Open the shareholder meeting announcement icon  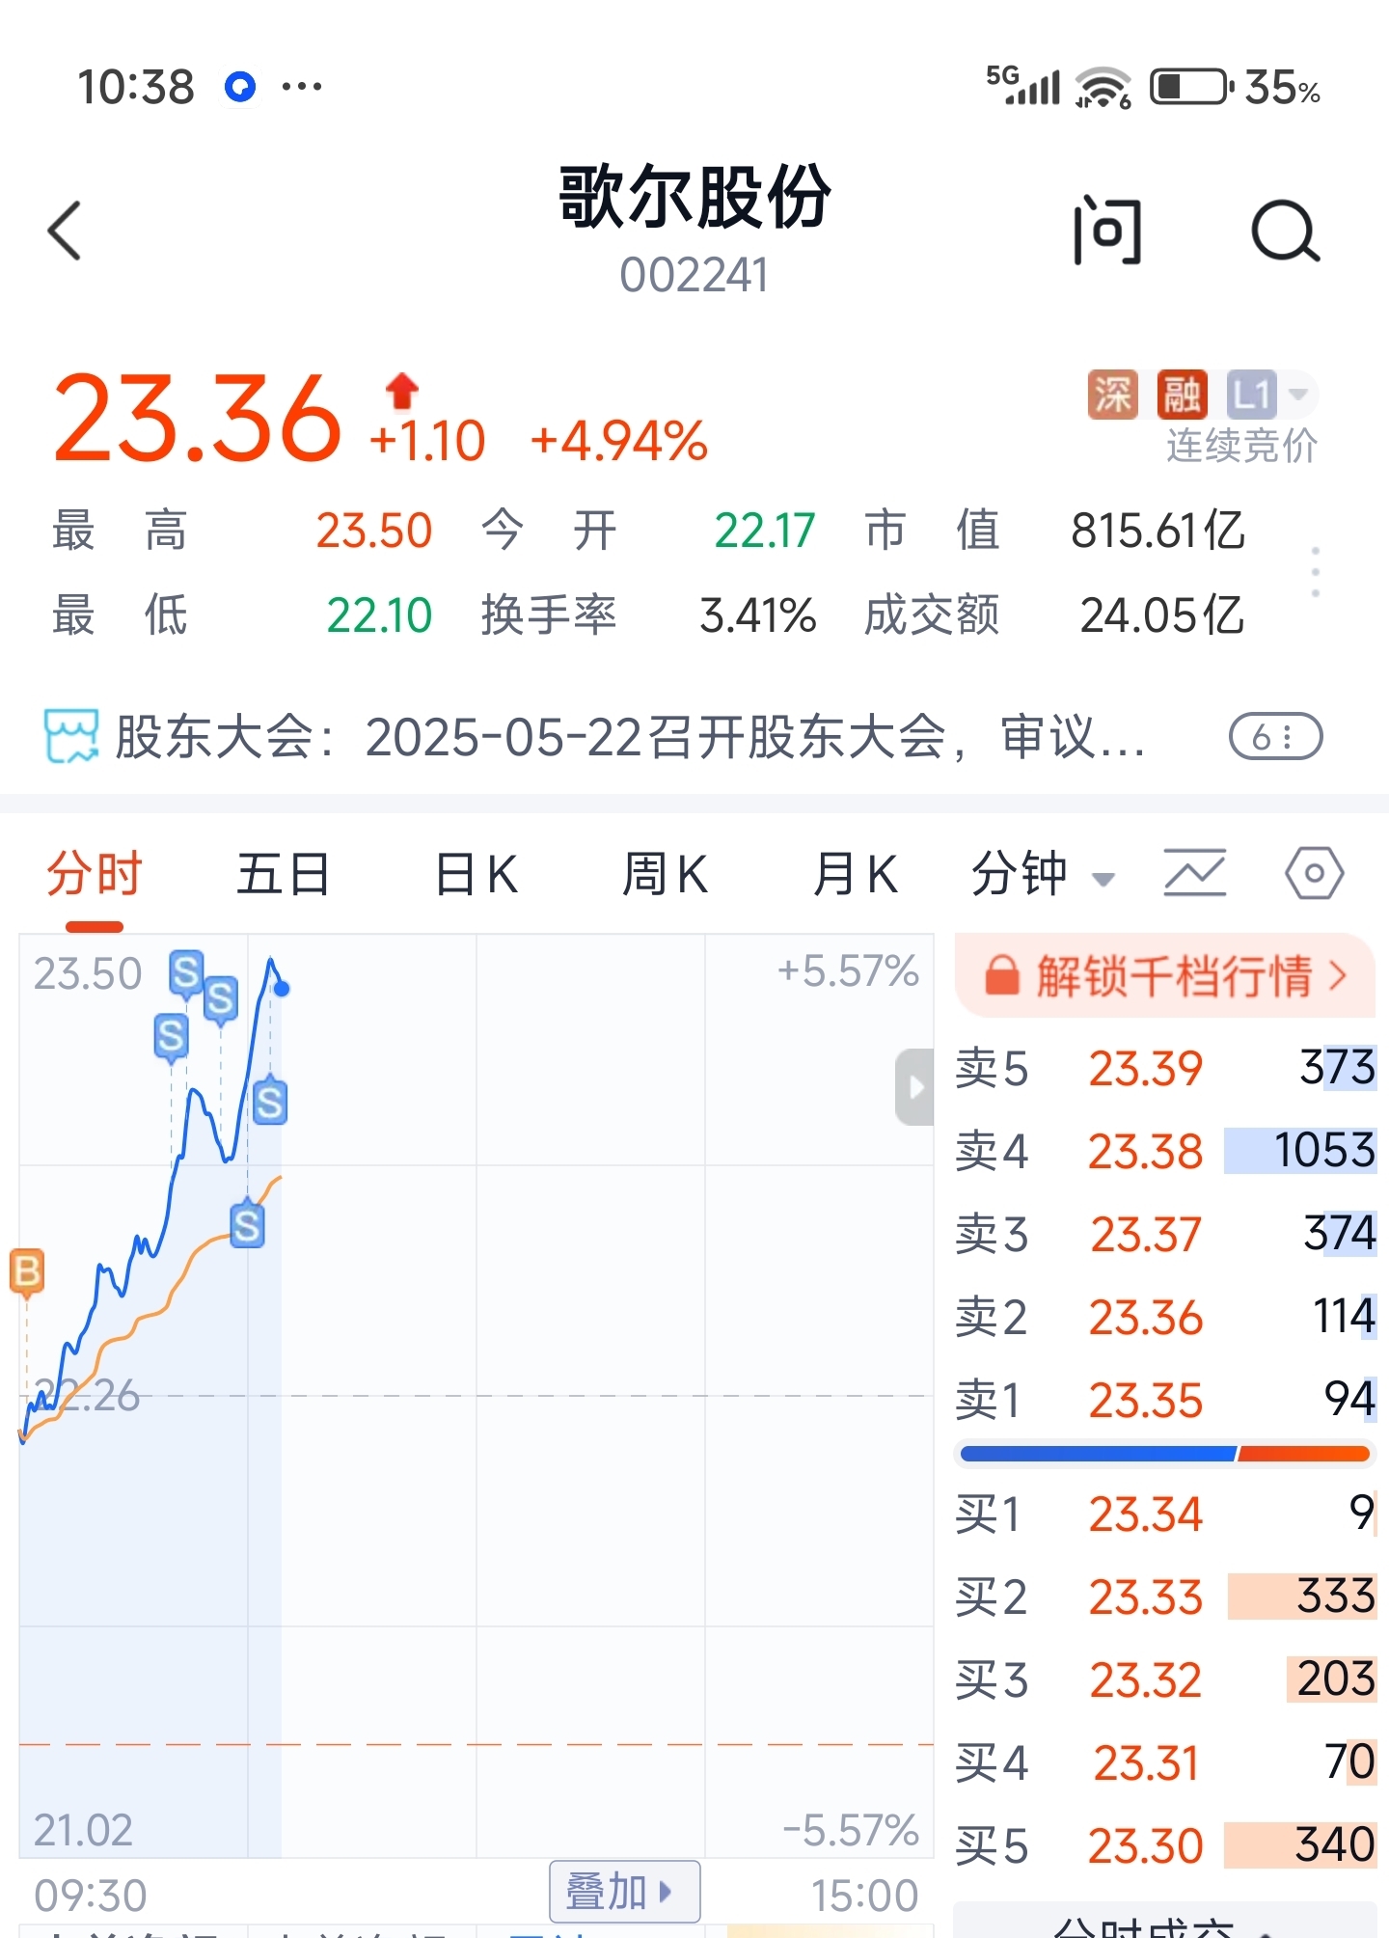[71, 736]
